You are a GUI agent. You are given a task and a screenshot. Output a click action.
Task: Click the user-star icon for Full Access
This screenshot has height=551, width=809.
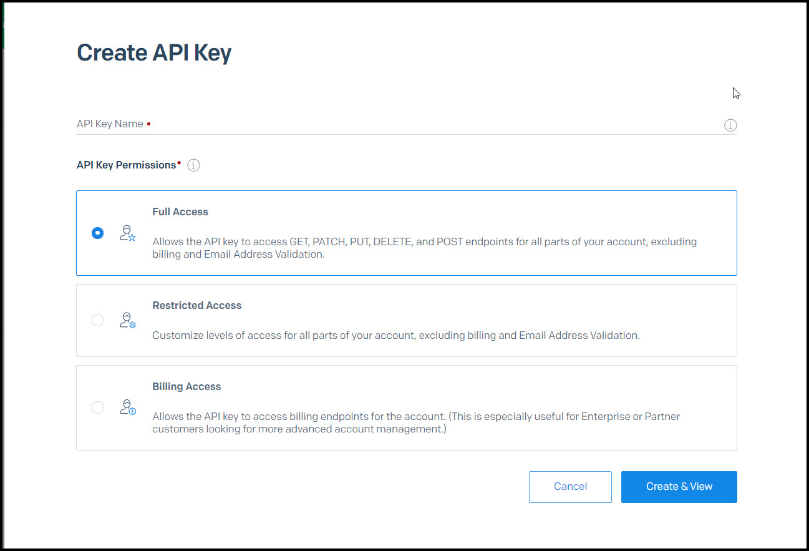click(x=127, y=233)
